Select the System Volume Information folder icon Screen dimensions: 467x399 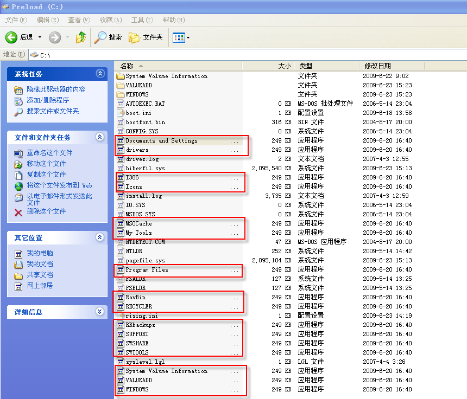[121, 76]
